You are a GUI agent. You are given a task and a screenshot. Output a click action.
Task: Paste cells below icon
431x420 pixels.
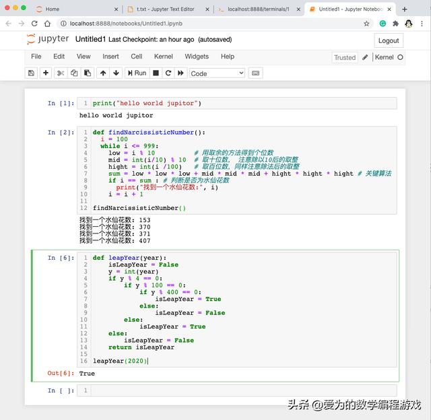click(x=88, y=73)
